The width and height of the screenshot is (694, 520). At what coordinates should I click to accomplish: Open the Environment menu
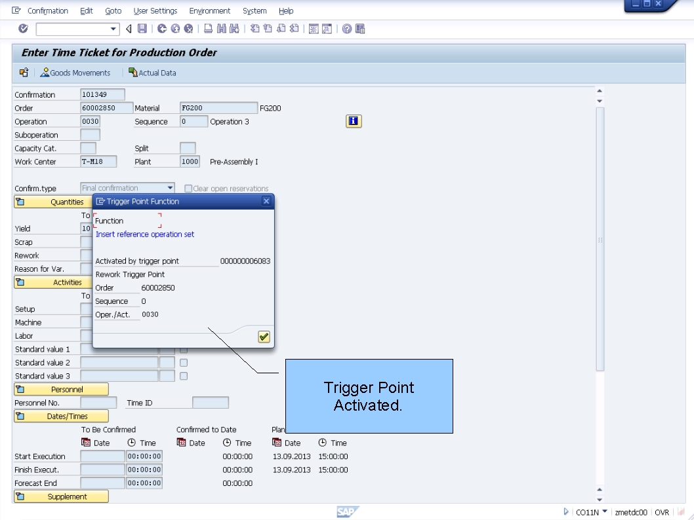(210, 10)
